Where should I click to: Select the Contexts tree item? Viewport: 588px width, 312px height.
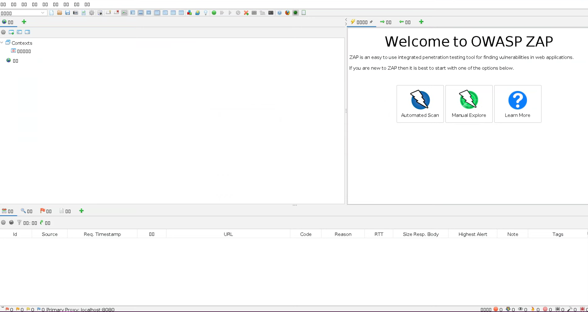[19, 43]
